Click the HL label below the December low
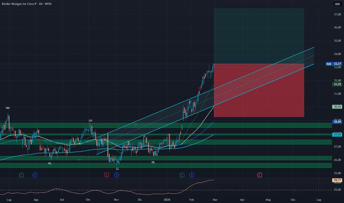 coord(153,162)
